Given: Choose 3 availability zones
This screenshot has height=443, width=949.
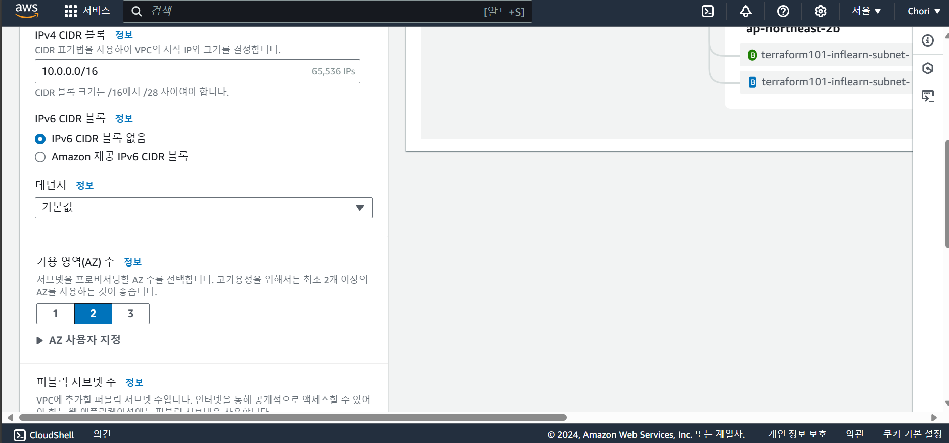Looking at the screenshot, I should pyautogui.click(x=130, y=314).
